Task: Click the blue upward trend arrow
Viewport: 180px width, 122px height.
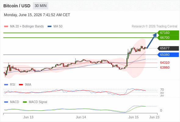Action: point(152,41)
